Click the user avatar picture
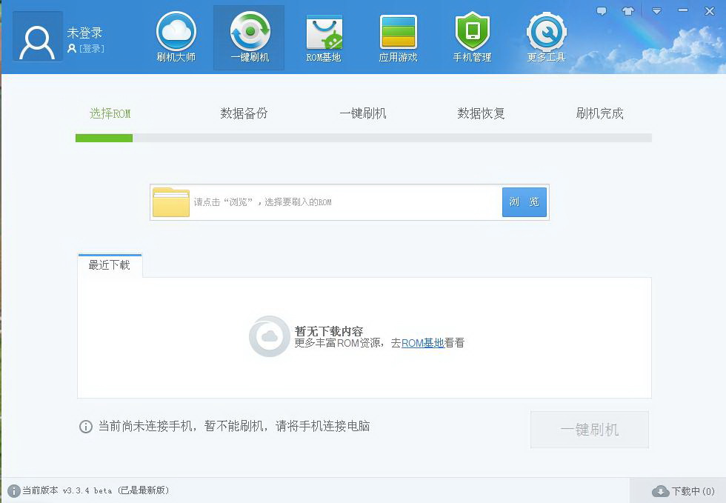This screenshot has width=726, height=503. click(x=38, y=36)
